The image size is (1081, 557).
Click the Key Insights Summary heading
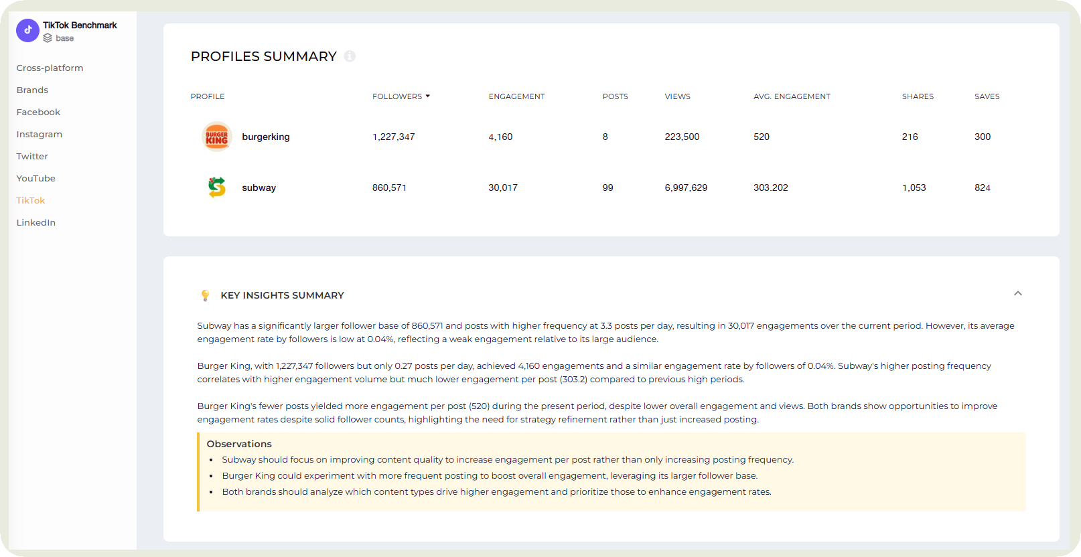282,295
